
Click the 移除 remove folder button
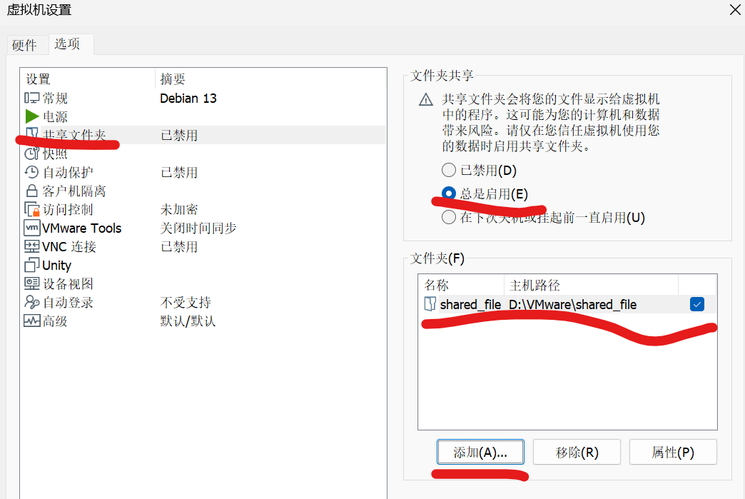pos(577,451)
